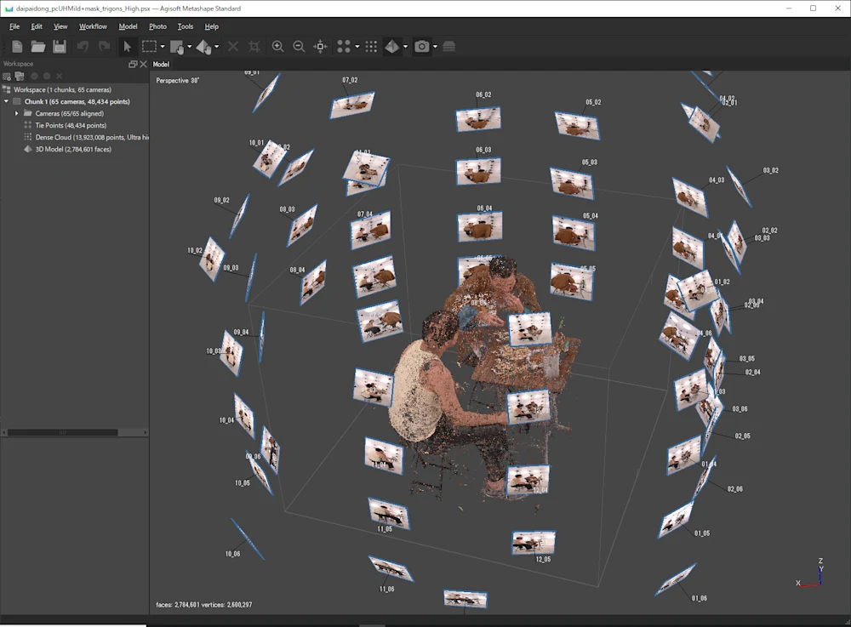Open the Tools menu
This screenshot has width=851, height=627.
coord(186,26)
